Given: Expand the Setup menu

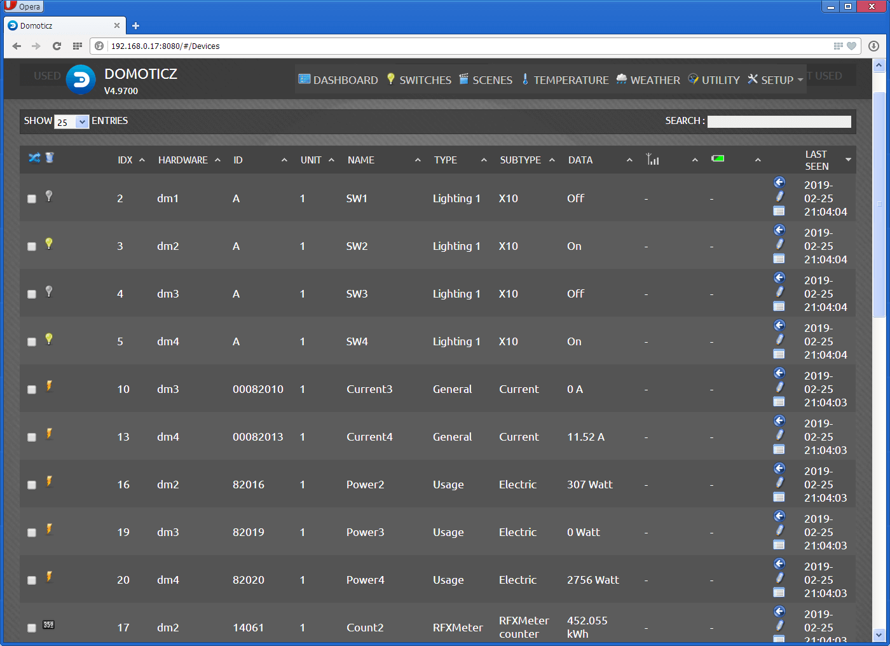Looking at the screenshot, I should 775,79.
